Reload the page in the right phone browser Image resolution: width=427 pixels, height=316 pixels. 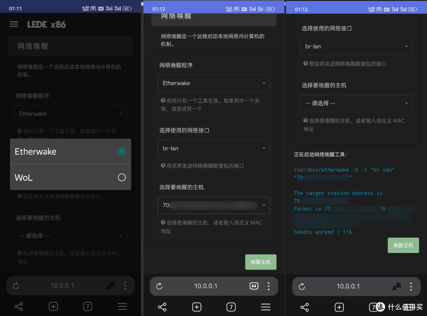tap(302, 286)
